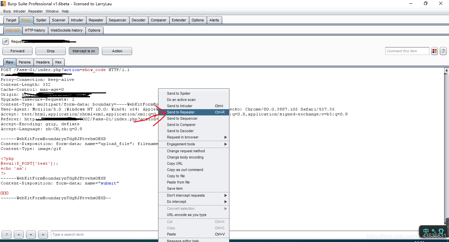The image size is (449, 242).
Task: Expand the Engagement tools submenu
Action: pyautogui.click(x=194, y=144)
